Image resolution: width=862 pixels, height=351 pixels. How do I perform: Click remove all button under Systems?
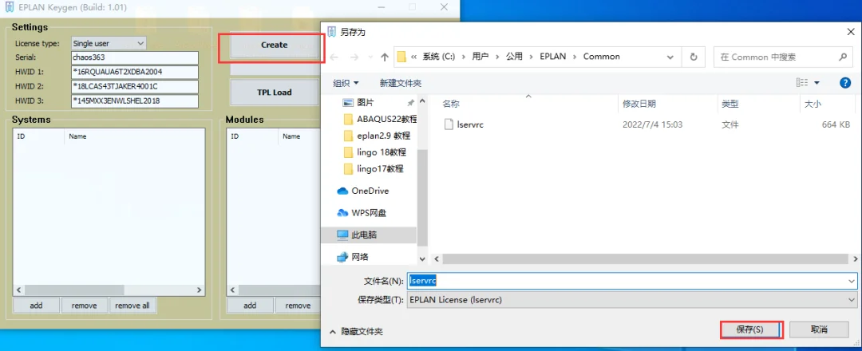click(x=132, y=306)
